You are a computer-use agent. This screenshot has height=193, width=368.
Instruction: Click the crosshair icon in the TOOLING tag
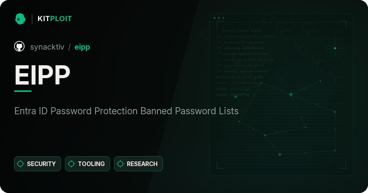pos(71,164)
